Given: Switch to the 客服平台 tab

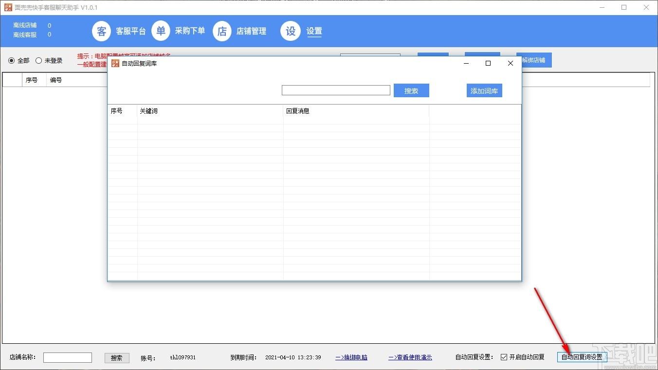Looking at the screenshot, I should 130,31.
